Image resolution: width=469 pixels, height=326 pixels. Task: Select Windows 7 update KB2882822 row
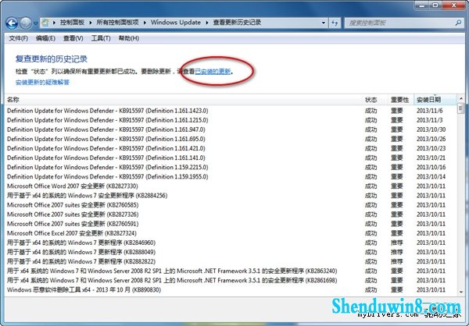(231, 261)
